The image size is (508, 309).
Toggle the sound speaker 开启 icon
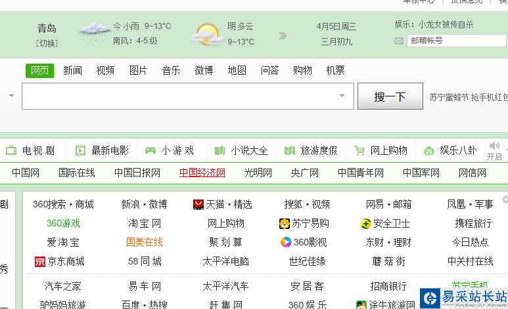click(x=494, y=146)
